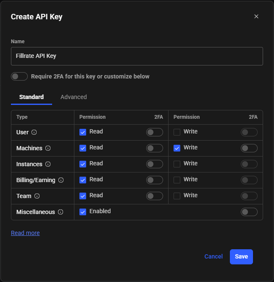The height and width of the screenshot is (282, 274).
Task: Enable 2FA for User Read
Action: click(155, 132)
